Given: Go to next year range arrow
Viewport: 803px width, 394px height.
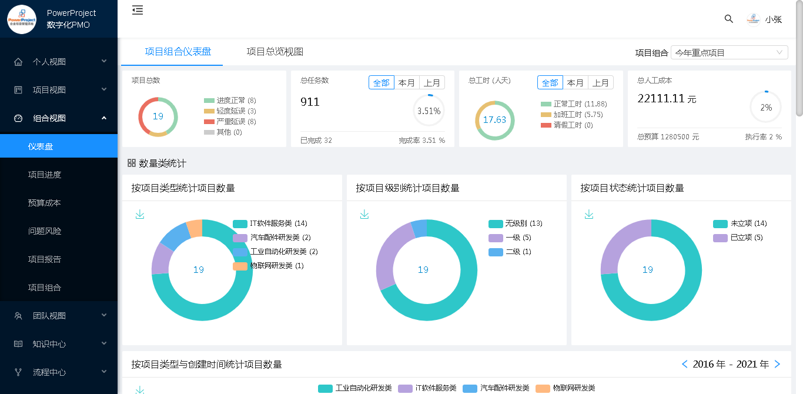Looking at the screenshot, I should tap(778, 365).
